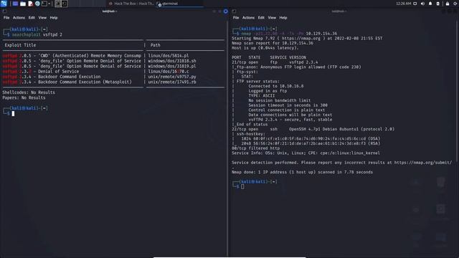This screenshot has height=258, width=459.
Task: Open View menu in left terminal
Action: tap(42, 18)
